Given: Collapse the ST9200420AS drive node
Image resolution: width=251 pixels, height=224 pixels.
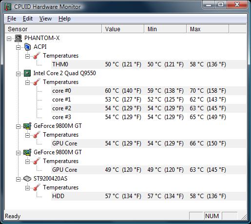Looking at the screenshot, I should pyautogui.click(x=19, y=179).
